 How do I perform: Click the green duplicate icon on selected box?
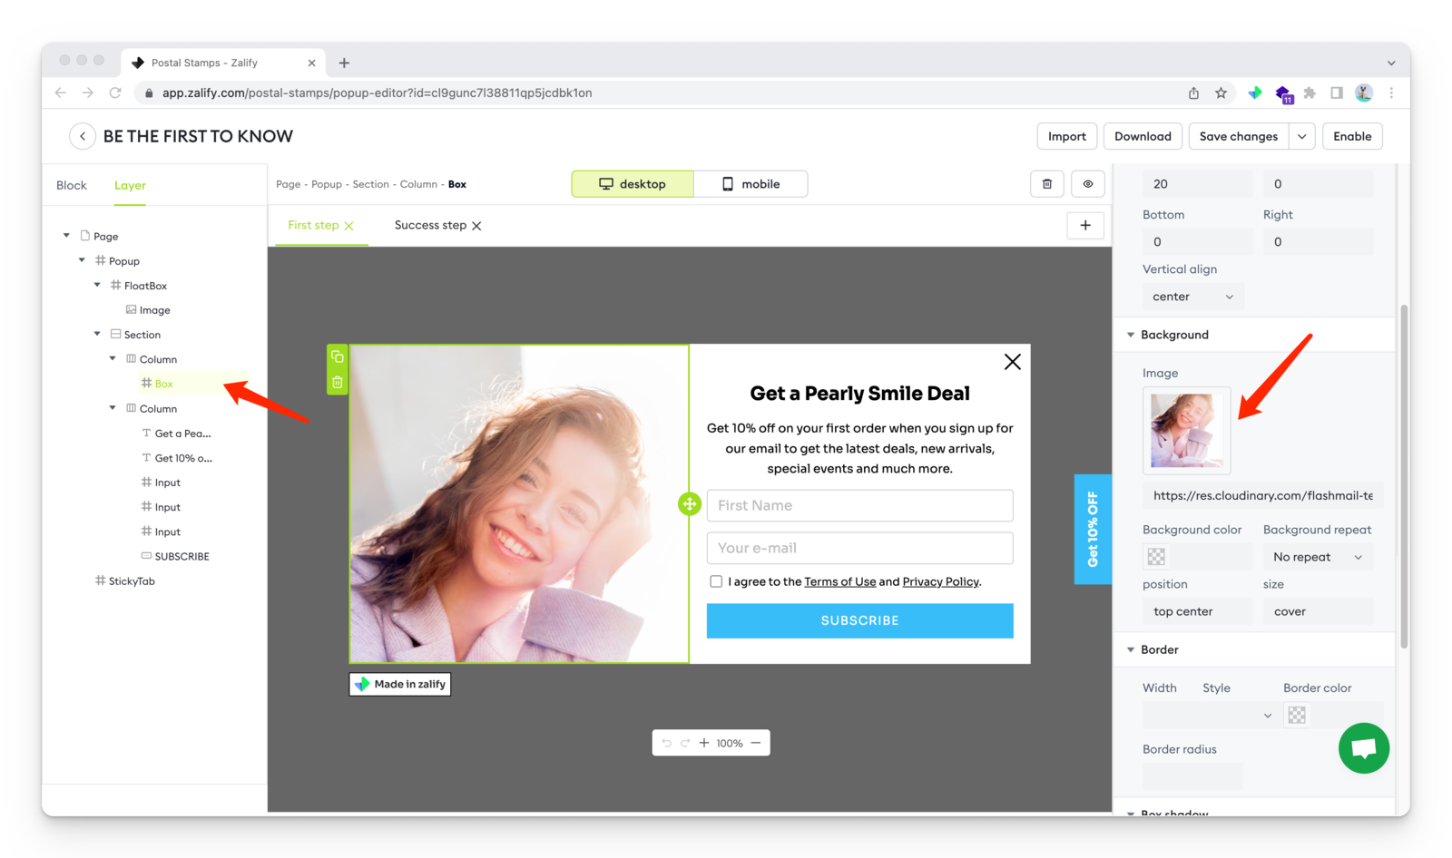tap(338, 356)
